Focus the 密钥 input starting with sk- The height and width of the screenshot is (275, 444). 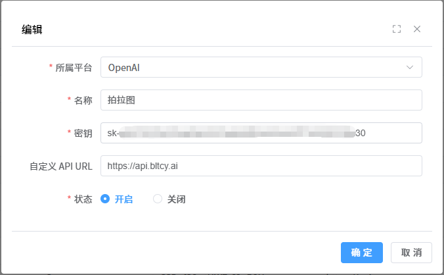pos(261,133)
